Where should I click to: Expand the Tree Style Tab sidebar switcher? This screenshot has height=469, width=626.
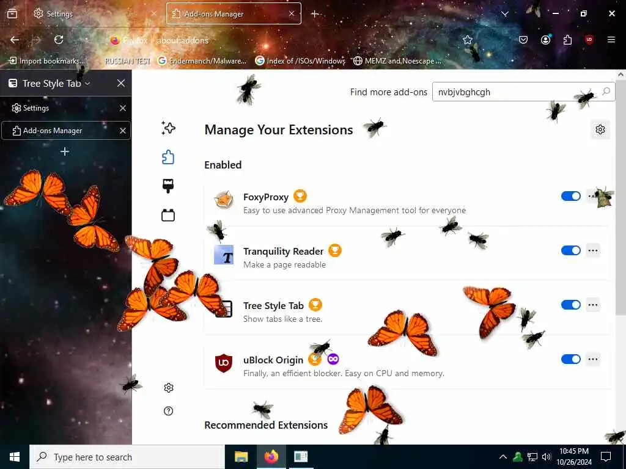50,83
